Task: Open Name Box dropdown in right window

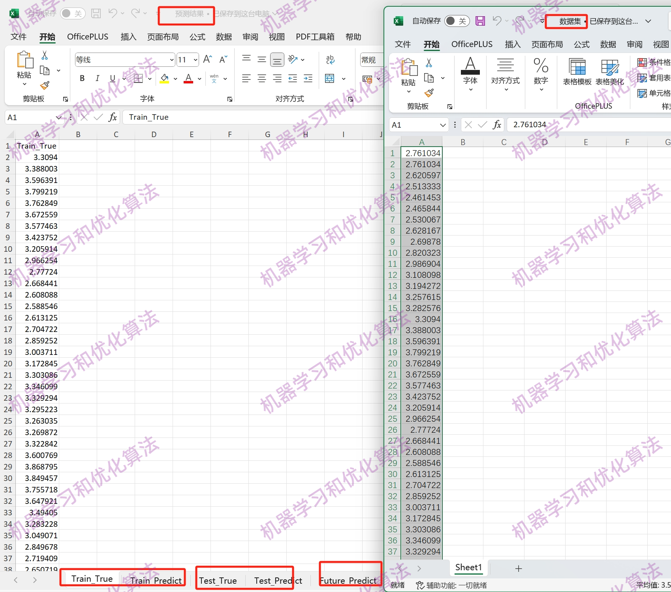Action: pos(443,125)
